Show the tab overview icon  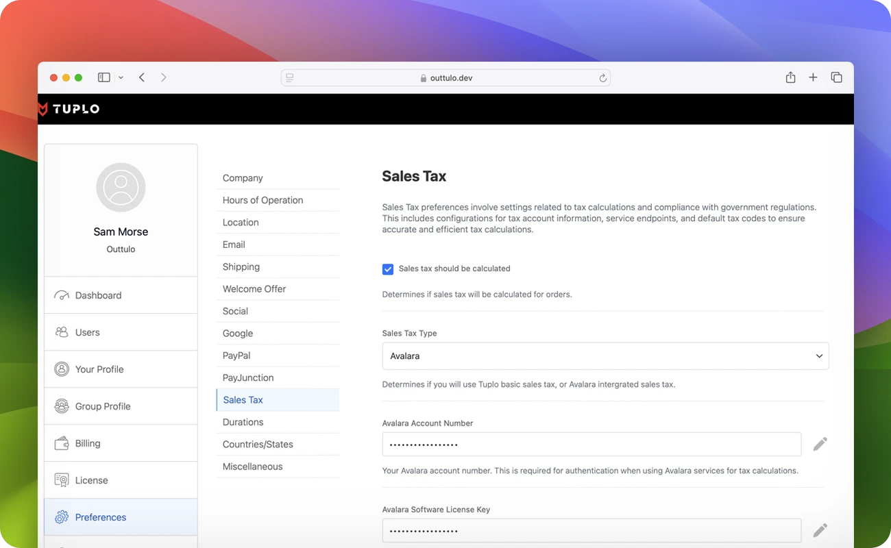tap(836, 77)
